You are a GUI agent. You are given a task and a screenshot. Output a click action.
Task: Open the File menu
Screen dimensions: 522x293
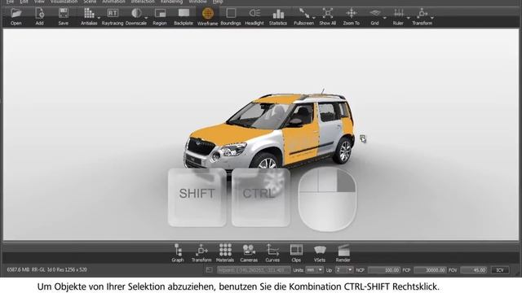click(10, 2)
